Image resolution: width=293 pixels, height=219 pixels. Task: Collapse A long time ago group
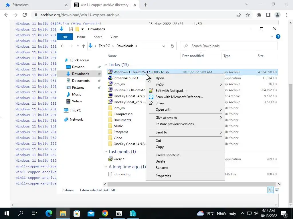click(106, 167)
